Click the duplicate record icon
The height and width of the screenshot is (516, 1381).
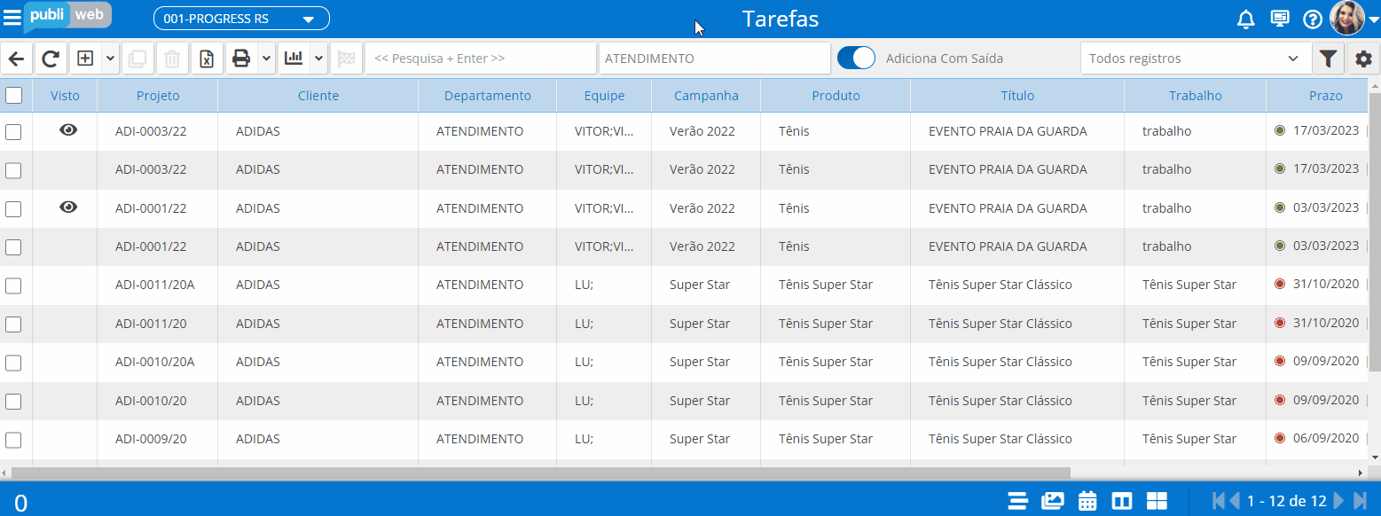(x=137, y=59)
